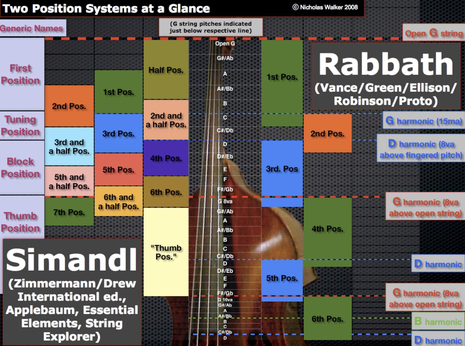This screenshot has width=465, height=346.
Task: Click the green "7th Pos." block
Action: [x=69, y=212]
